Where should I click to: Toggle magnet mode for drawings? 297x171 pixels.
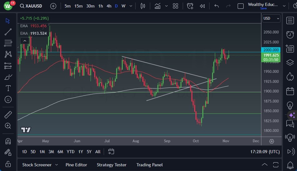(x=8, y=141)
